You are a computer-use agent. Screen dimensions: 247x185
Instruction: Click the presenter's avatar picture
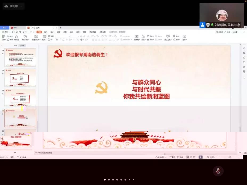pos(222,15)
